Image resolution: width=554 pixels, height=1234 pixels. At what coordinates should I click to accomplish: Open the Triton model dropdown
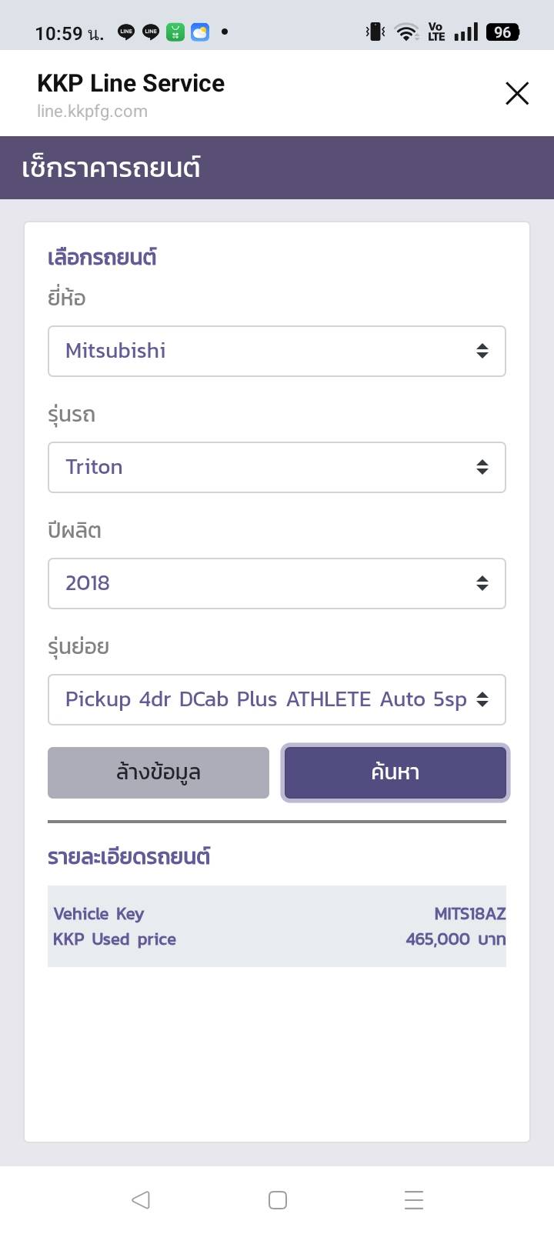tap(276, 467)
